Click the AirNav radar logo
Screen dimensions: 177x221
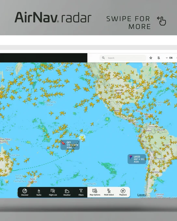pos(53,17)
